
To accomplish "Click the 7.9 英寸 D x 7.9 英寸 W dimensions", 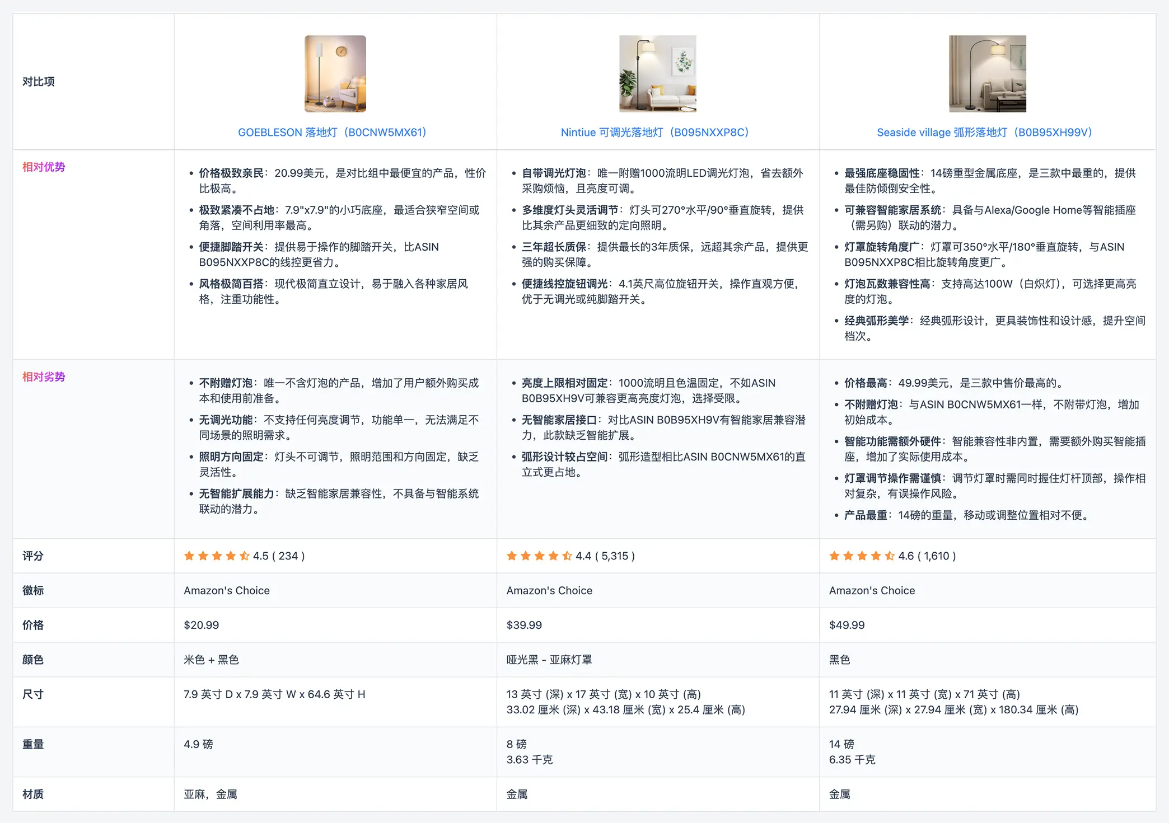I will 274,695.
